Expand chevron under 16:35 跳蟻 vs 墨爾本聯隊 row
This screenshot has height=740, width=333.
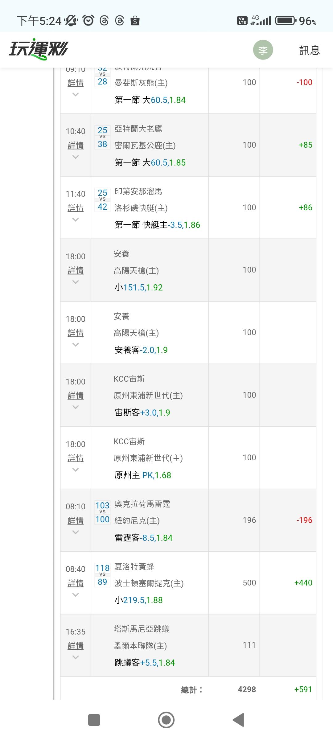76,657
